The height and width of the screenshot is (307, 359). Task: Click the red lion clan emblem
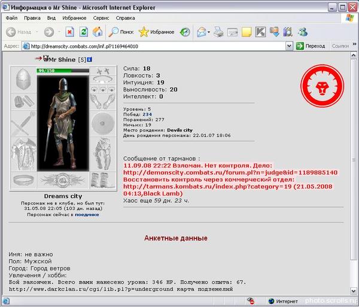coord(322,86)
